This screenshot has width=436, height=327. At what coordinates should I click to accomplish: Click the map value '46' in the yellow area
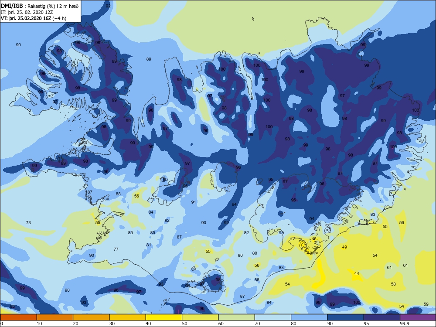pyautogui.click(x=314, y=239)
